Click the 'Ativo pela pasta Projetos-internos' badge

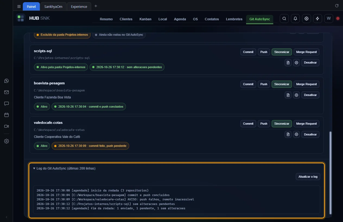[61, 67]
